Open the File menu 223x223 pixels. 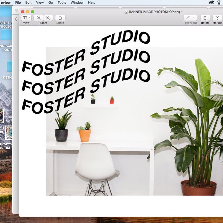coord(18,2)
